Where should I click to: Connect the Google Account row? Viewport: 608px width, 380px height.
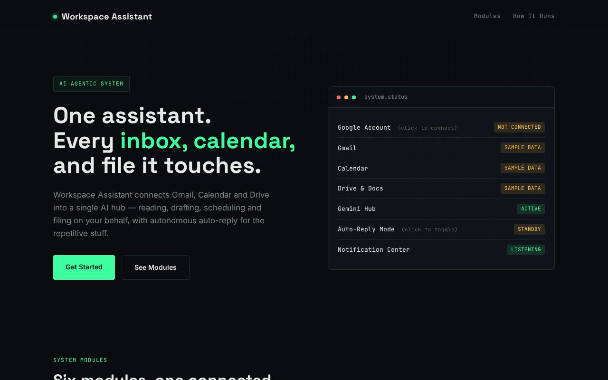[441, 127]
